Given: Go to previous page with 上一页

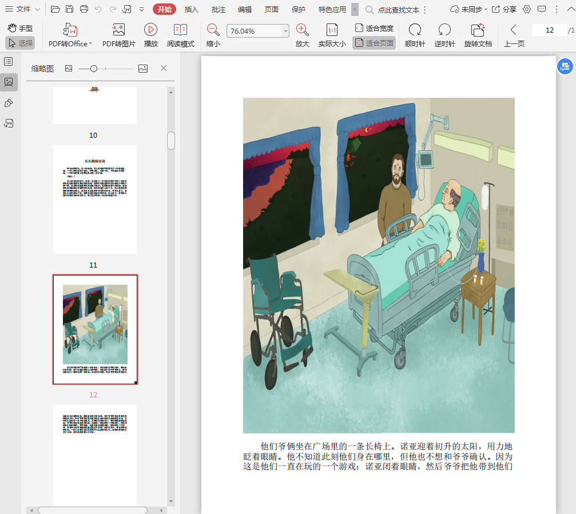Looking at the screenshot, I should (514, 35).
